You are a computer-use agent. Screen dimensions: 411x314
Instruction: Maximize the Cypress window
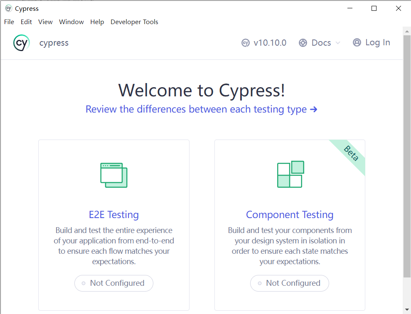click(374, 8)
